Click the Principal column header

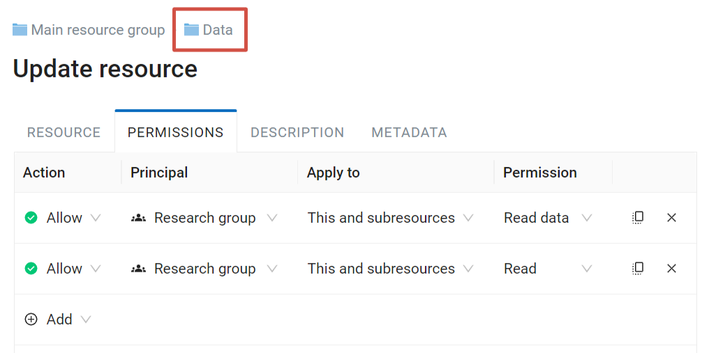[159, 173]
